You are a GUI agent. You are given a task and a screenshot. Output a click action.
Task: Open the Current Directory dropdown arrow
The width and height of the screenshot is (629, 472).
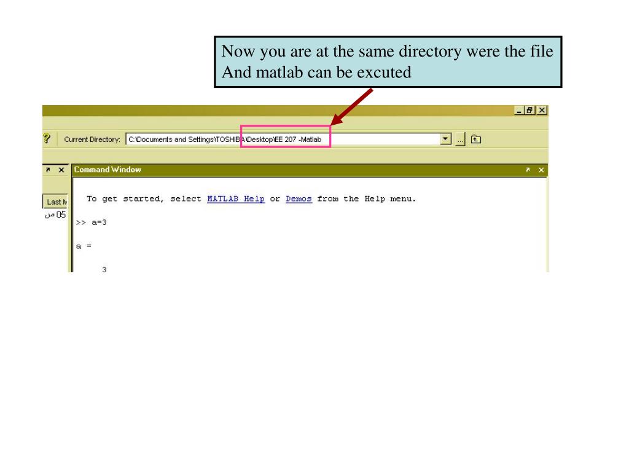[446, 139]
